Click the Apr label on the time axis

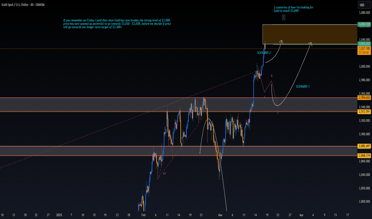click(x=301, y=215)
